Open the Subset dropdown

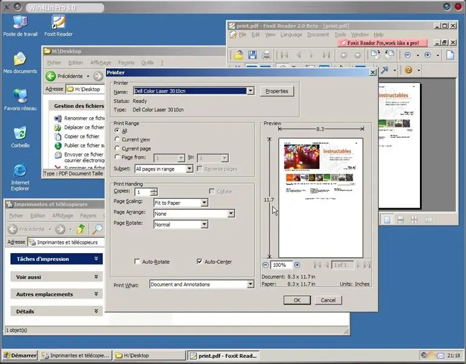pyautogui.click(x=189, y=169)
